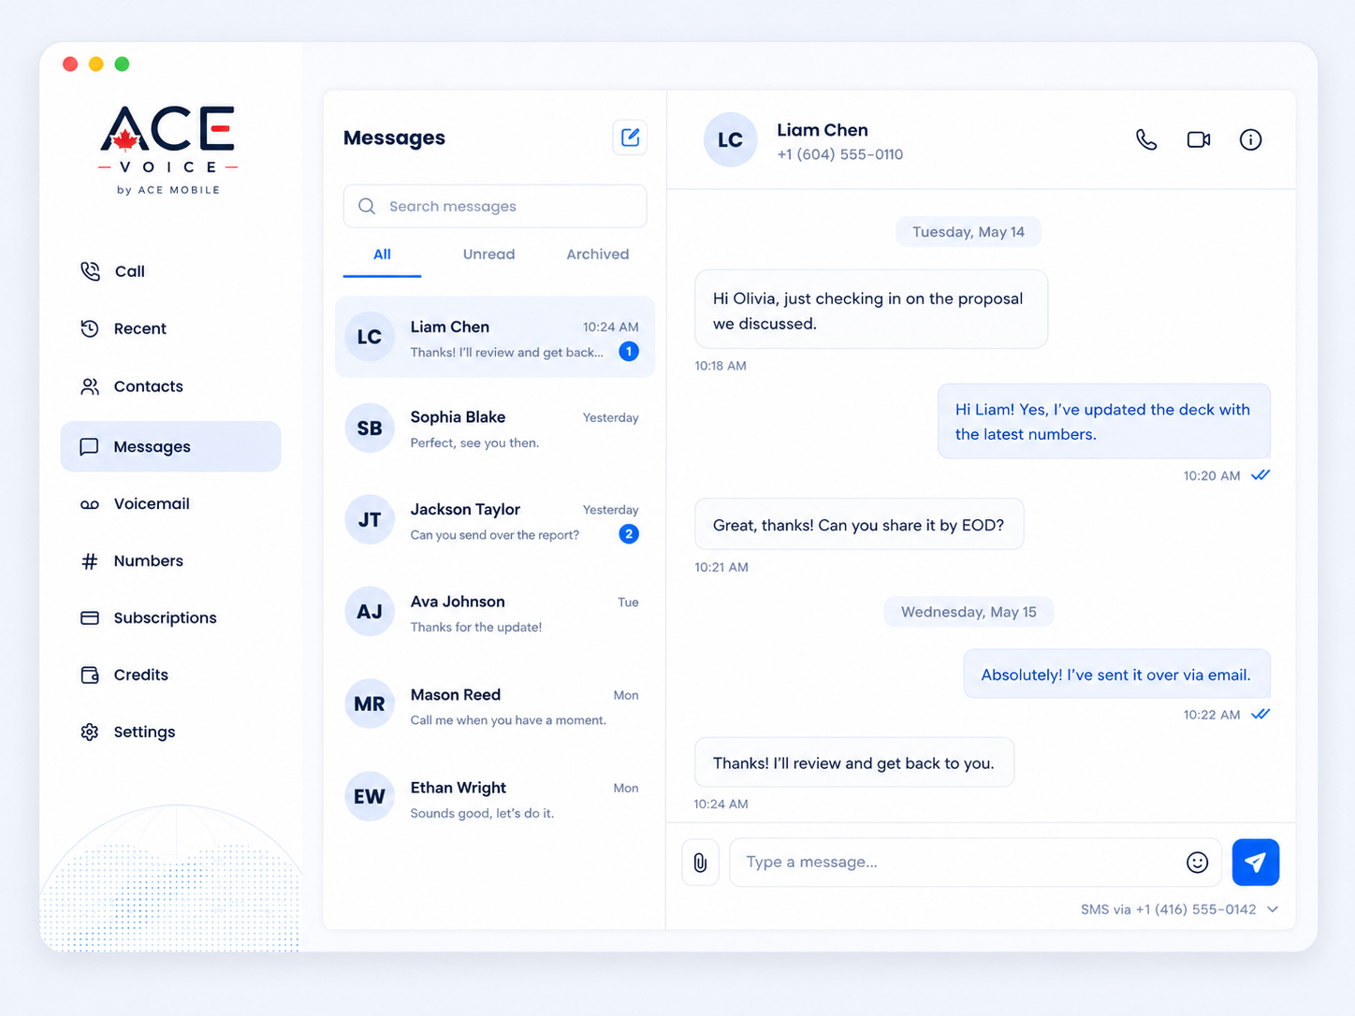Click the Subscriptions card icon in sidebar
1355x1016 pixels.
pyautogui.click(x=90, y=618)
